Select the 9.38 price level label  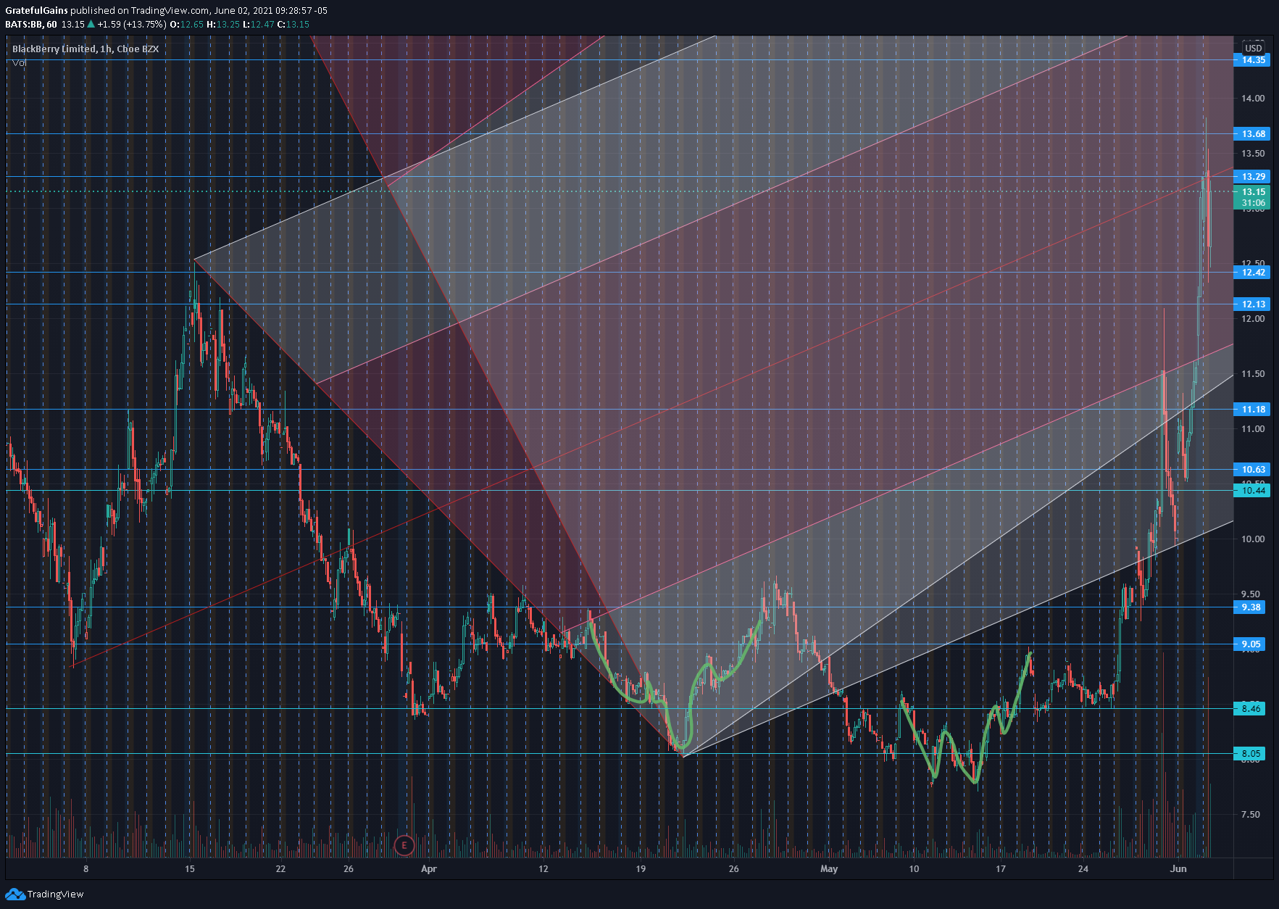pos(1249,607)
